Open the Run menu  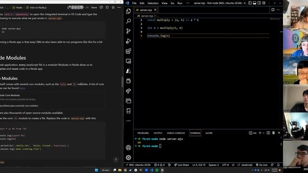pyautogui.click(x=180, y=3)
